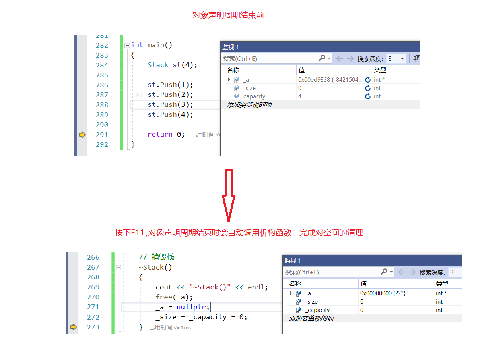Click 添加要监视的项 under the _capacity row
Viewport: 480px width, 341px height.
tap(311, 318)
